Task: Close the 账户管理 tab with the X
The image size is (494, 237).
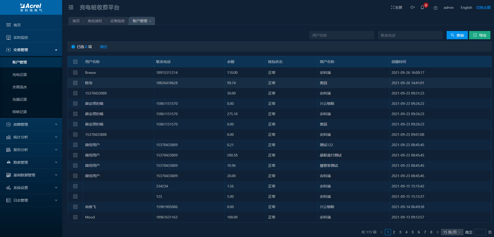Action: point(150,21)
